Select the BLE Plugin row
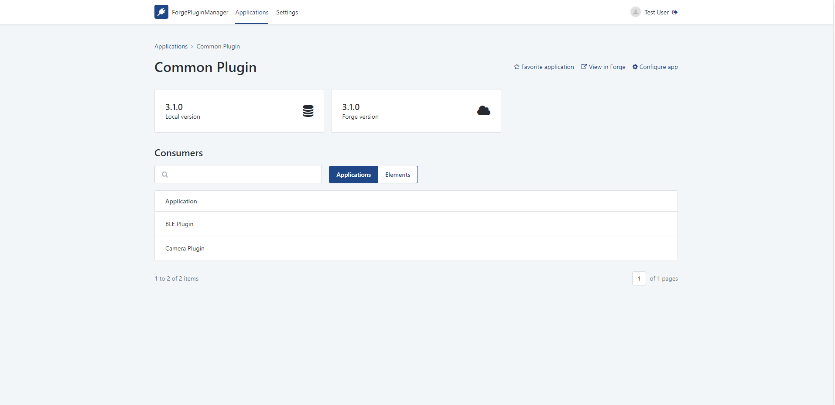Screen dimensions: 835x405 [x=416, y=224]
